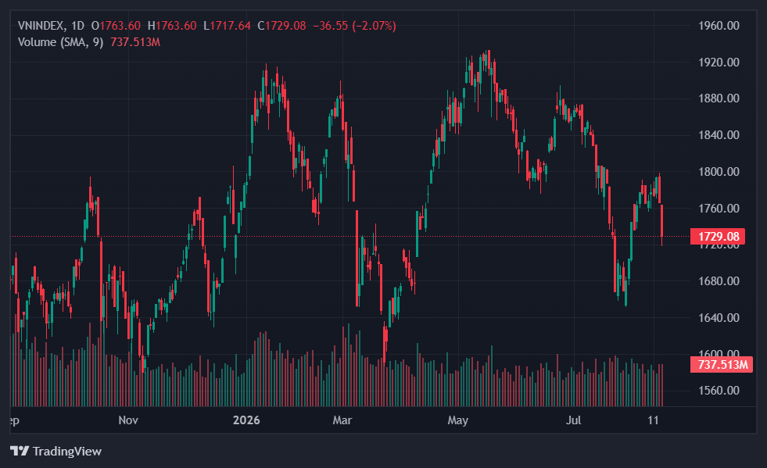Select the close value C1729.08
767x468 pixels.
pos(281,26)
